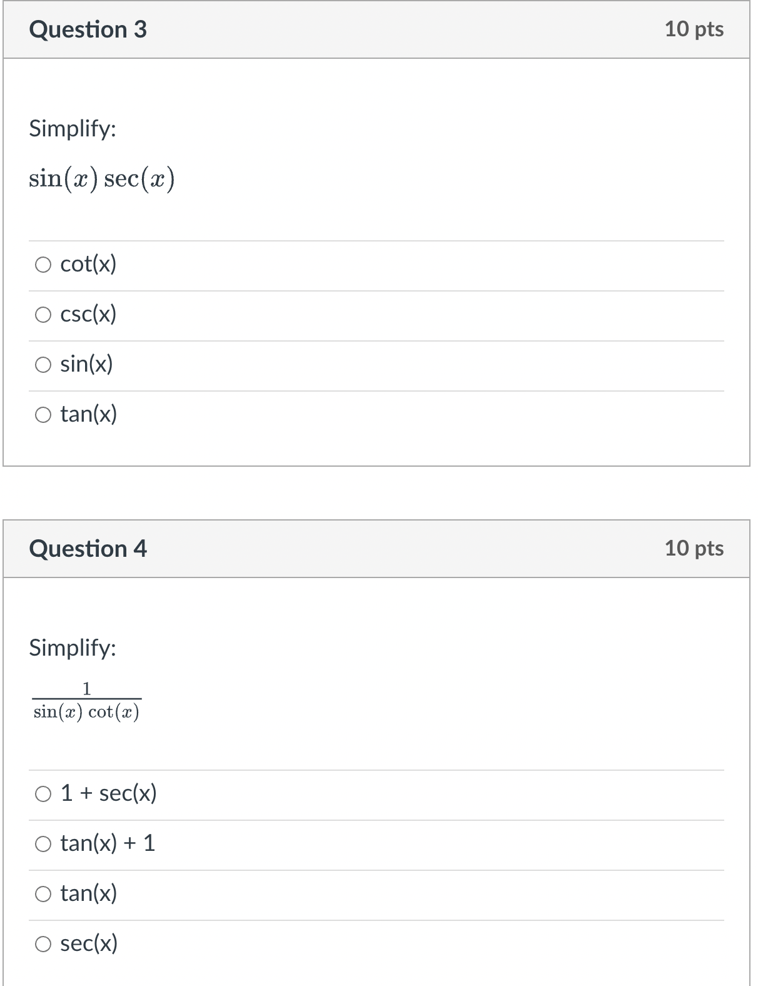The height and width of the screenshot is (986, 758).
Task: Select the sin(x) answer in Question 3
Action: 44,364
